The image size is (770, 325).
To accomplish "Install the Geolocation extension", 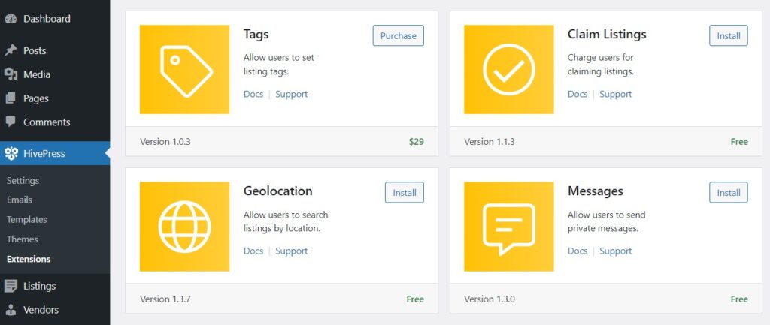I will [x=404, y=192].
